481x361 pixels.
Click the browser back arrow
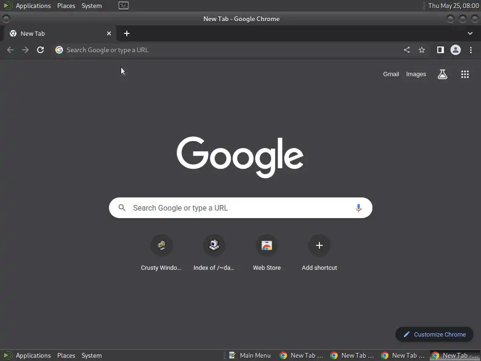[x=10, y=50]
